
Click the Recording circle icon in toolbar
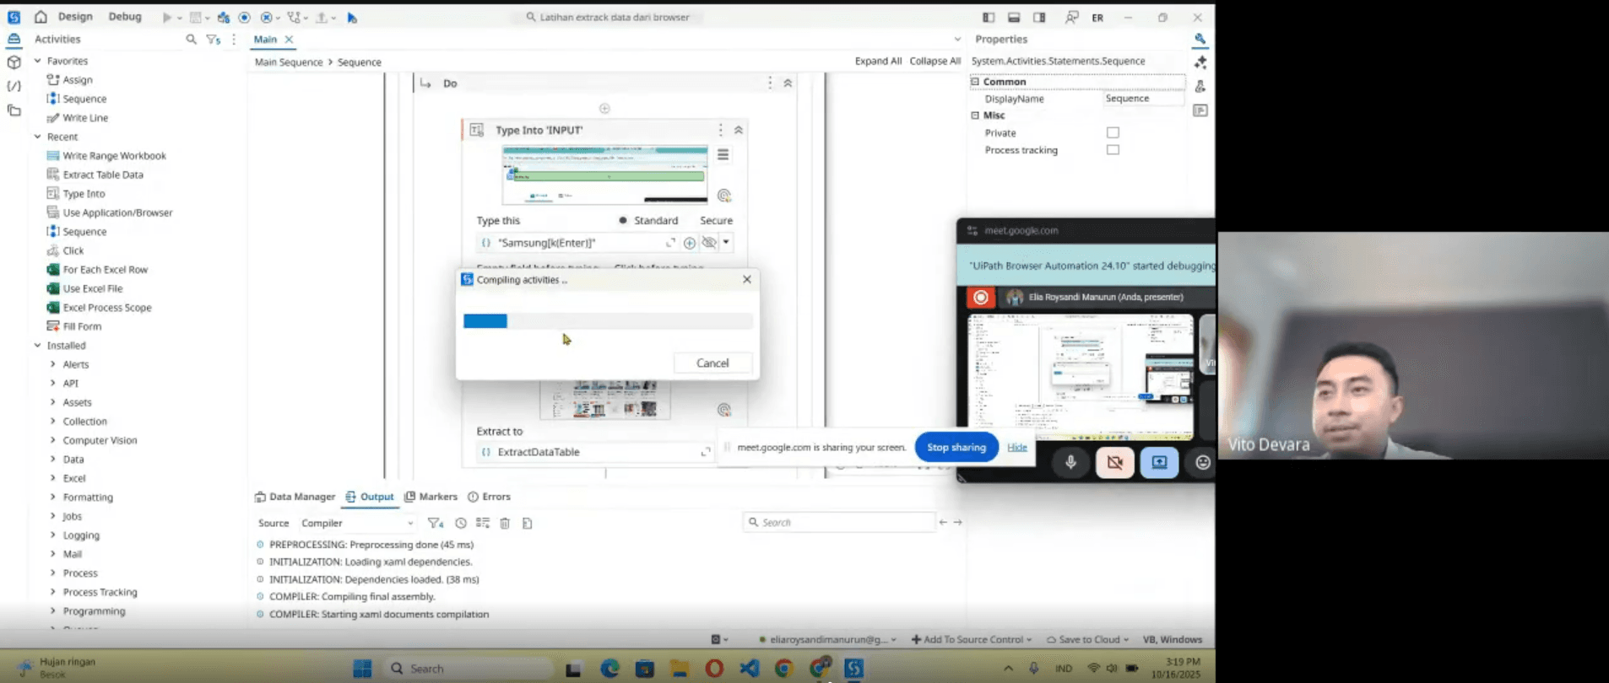[x=244, y=17]
